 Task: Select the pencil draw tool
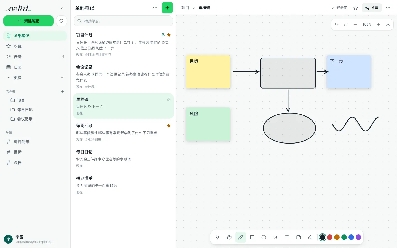tap(241, 237)
